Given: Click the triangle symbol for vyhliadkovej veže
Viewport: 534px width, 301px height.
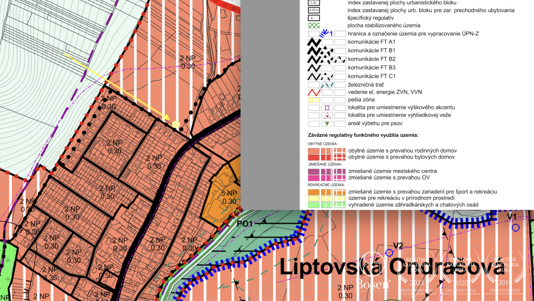Looking at the screenshot, I should click(327, 116).
